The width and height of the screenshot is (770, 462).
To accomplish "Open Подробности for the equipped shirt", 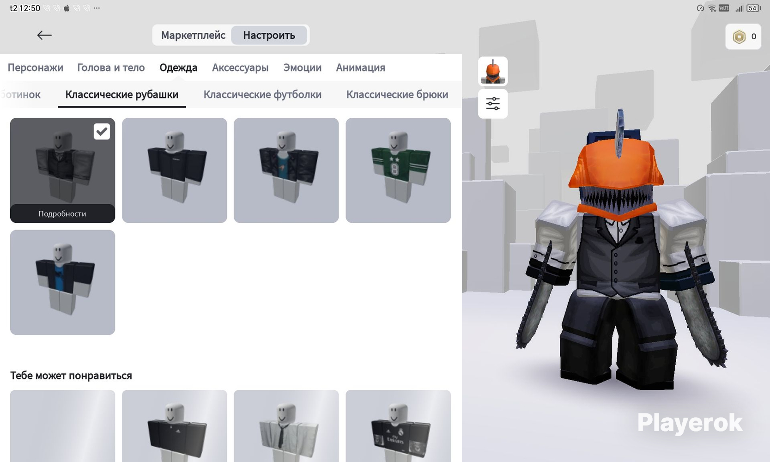I will pyautogui.click(x=62, y=213).
